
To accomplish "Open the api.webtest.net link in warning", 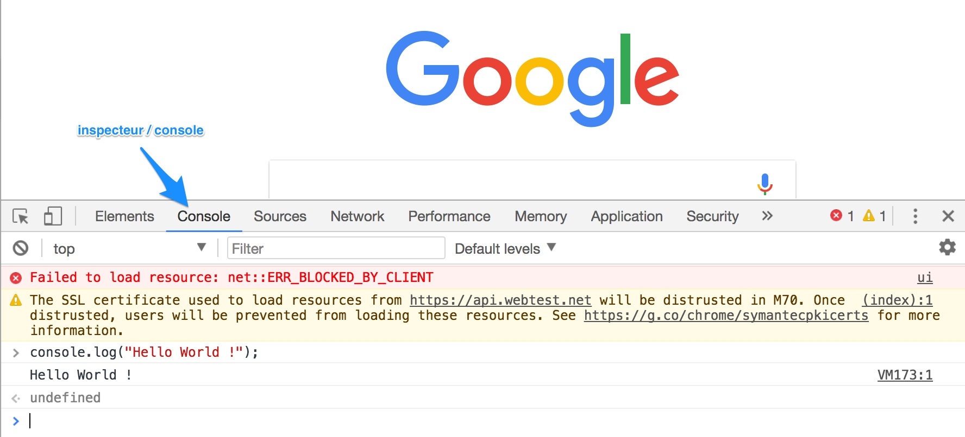I will coord(500,300).
